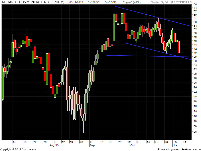Click the date tick labeled 7
The image size is (201, 151).
[x=137, y=142]
